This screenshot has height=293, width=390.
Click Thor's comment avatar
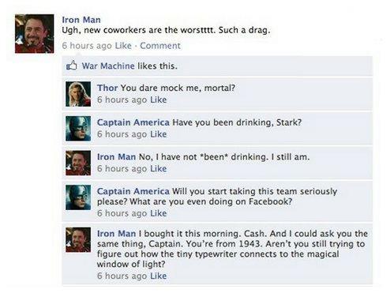78,94
